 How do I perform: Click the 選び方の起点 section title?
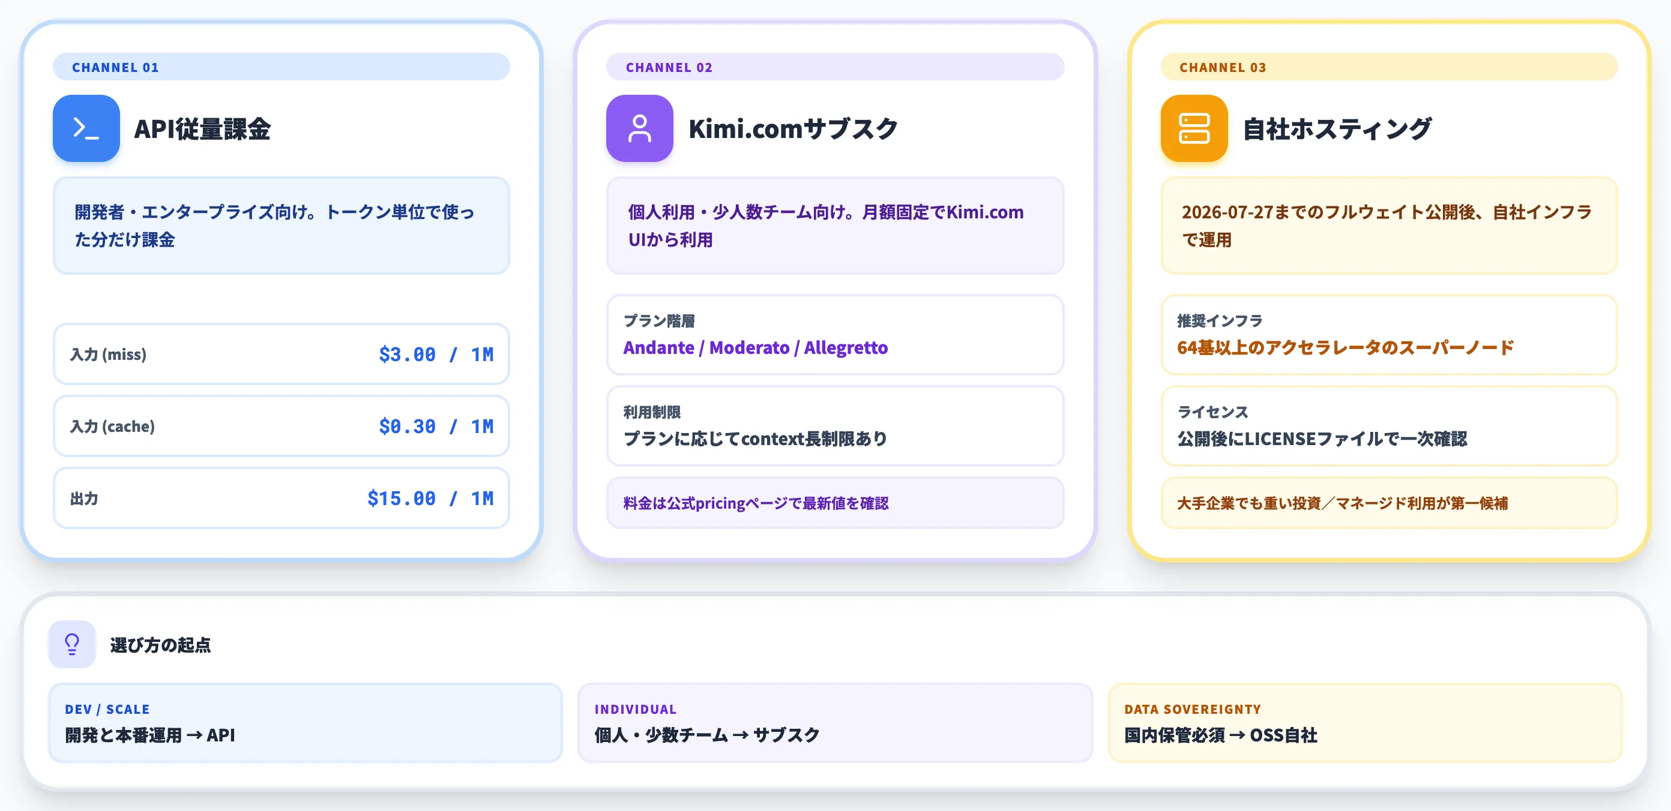click(161, 645)
